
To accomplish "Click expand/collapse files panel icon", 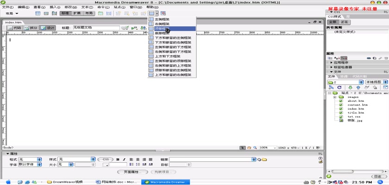I will point(385,87).
